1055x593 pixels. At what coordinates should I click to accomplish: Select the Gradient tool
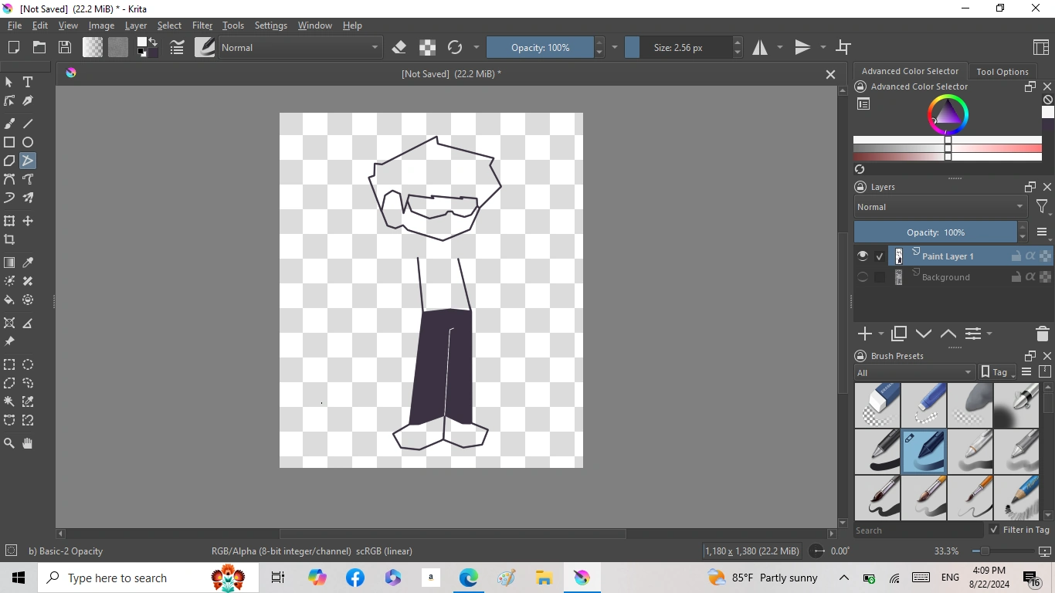[9, 263]
